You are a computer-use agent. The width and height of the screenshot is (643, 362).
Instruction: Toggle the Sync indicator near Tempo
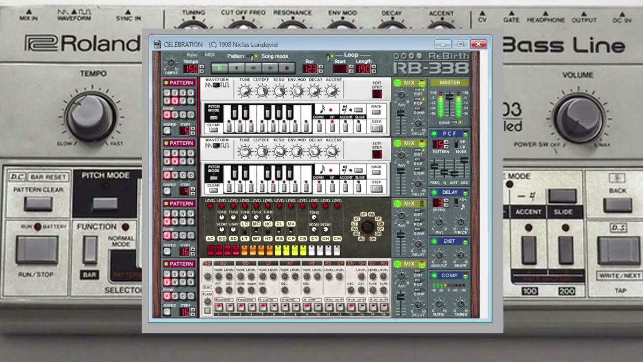tap(183, 55)
